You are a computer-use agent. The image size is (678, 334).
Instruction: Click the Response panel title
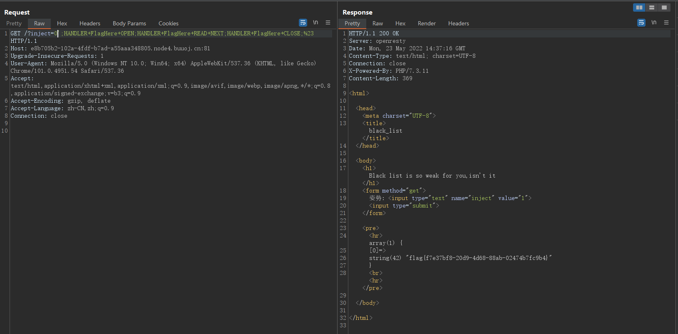coord(358,12)
